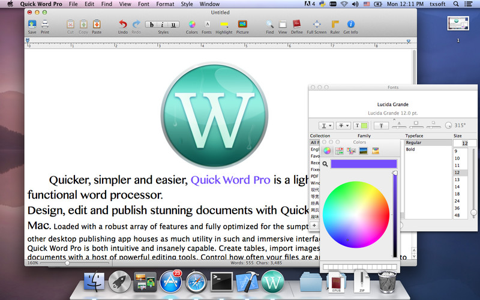Switch to image palettes picker mode
The image size is (480, 300).
(x=364, y=151)
